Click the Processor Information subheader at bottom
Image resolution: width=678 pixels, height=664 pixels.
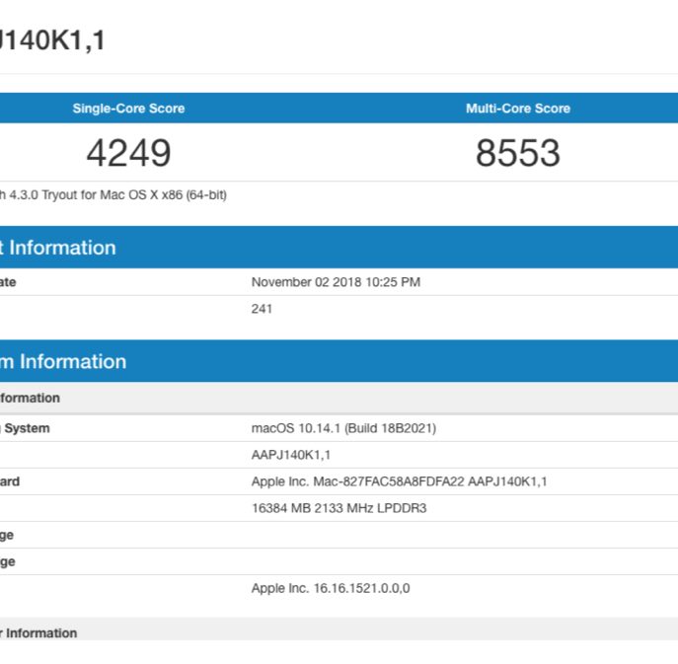[39, 633]
